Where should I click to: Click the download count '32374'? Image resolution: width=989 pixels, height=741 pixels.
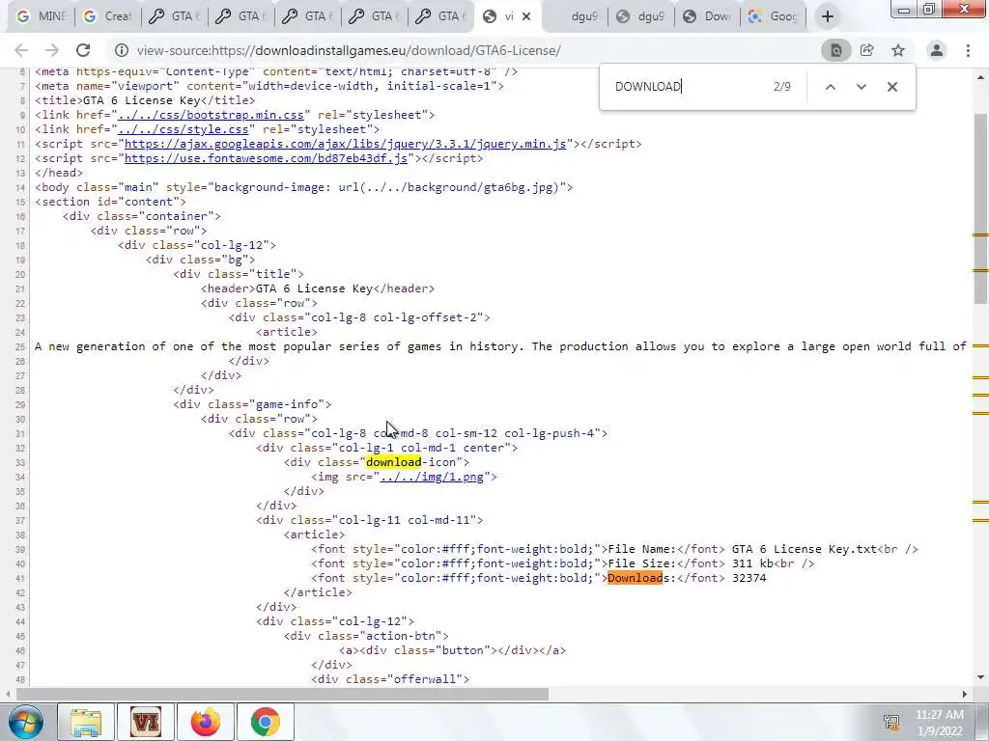click(749, 579)
